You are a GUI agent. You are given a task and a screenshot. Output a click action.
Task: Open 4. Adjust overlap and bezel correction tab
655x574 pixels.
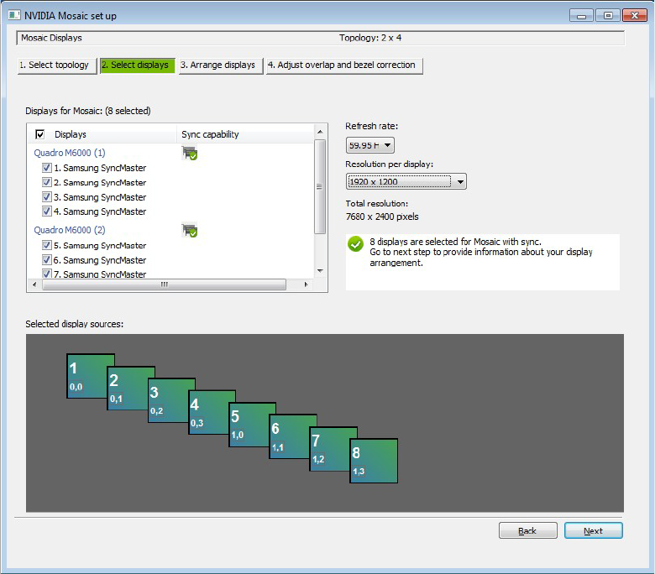[344, 65]
